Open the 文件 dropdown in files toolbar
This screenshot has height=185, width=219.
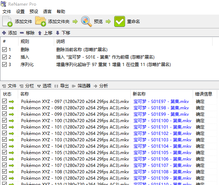pyautogui.click(x=9, y=86)
